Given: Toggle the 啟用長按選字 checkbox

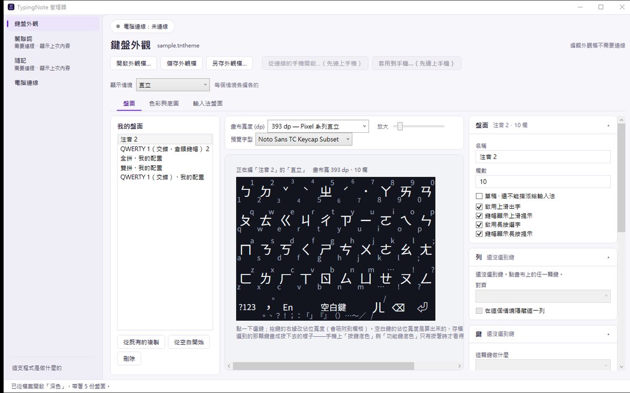Looking at the screenshot, I should coord(479,225).
